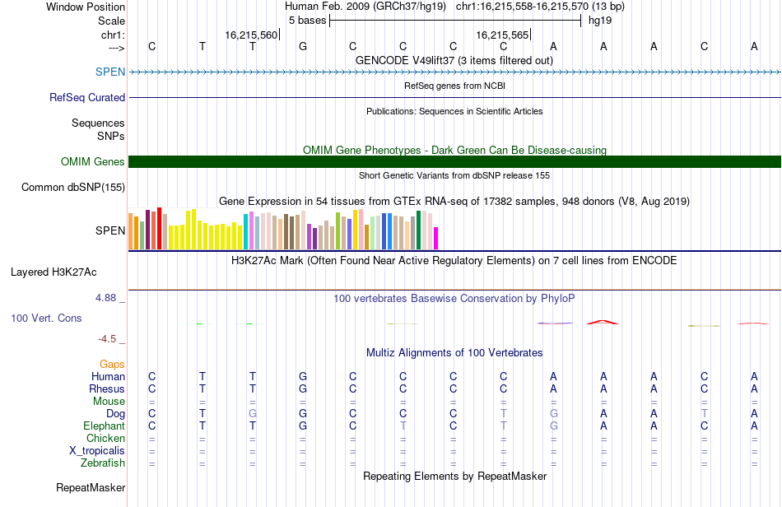This screenshot has height=507, width=782.
Task: Click the 'chr1:' base position label
Action: click(113, 35)
